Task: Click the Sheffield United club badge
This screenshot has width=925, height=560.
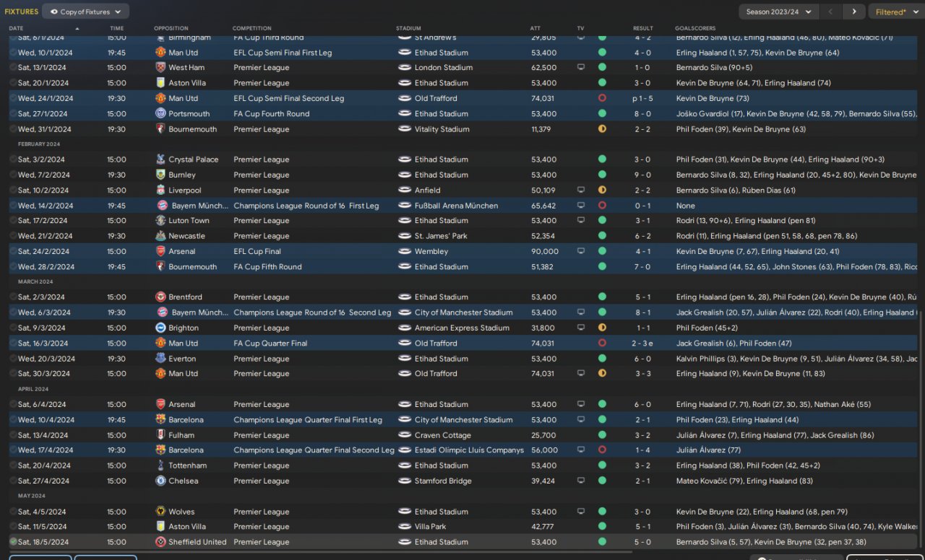Action: click(160, 542)
